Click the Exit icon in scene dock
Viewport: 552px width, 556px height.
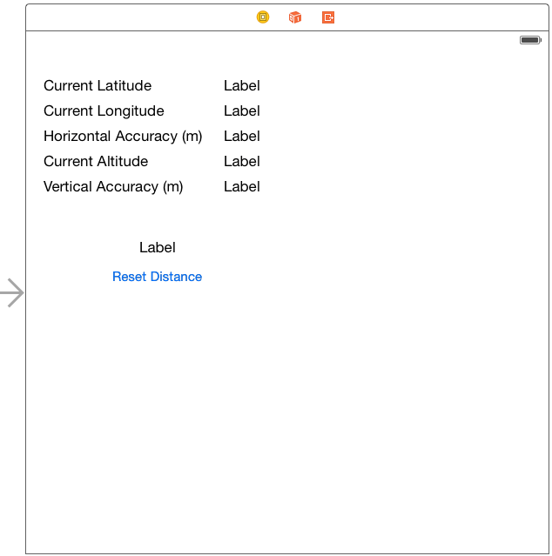tap(328, 17)
